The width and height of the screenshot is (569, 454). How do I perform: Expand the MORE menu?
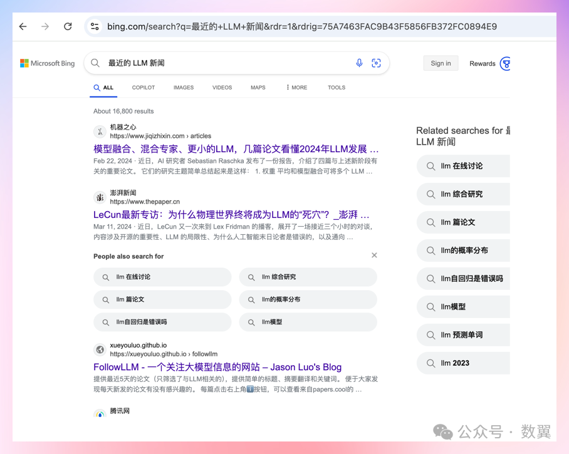[x=296, y=88]
